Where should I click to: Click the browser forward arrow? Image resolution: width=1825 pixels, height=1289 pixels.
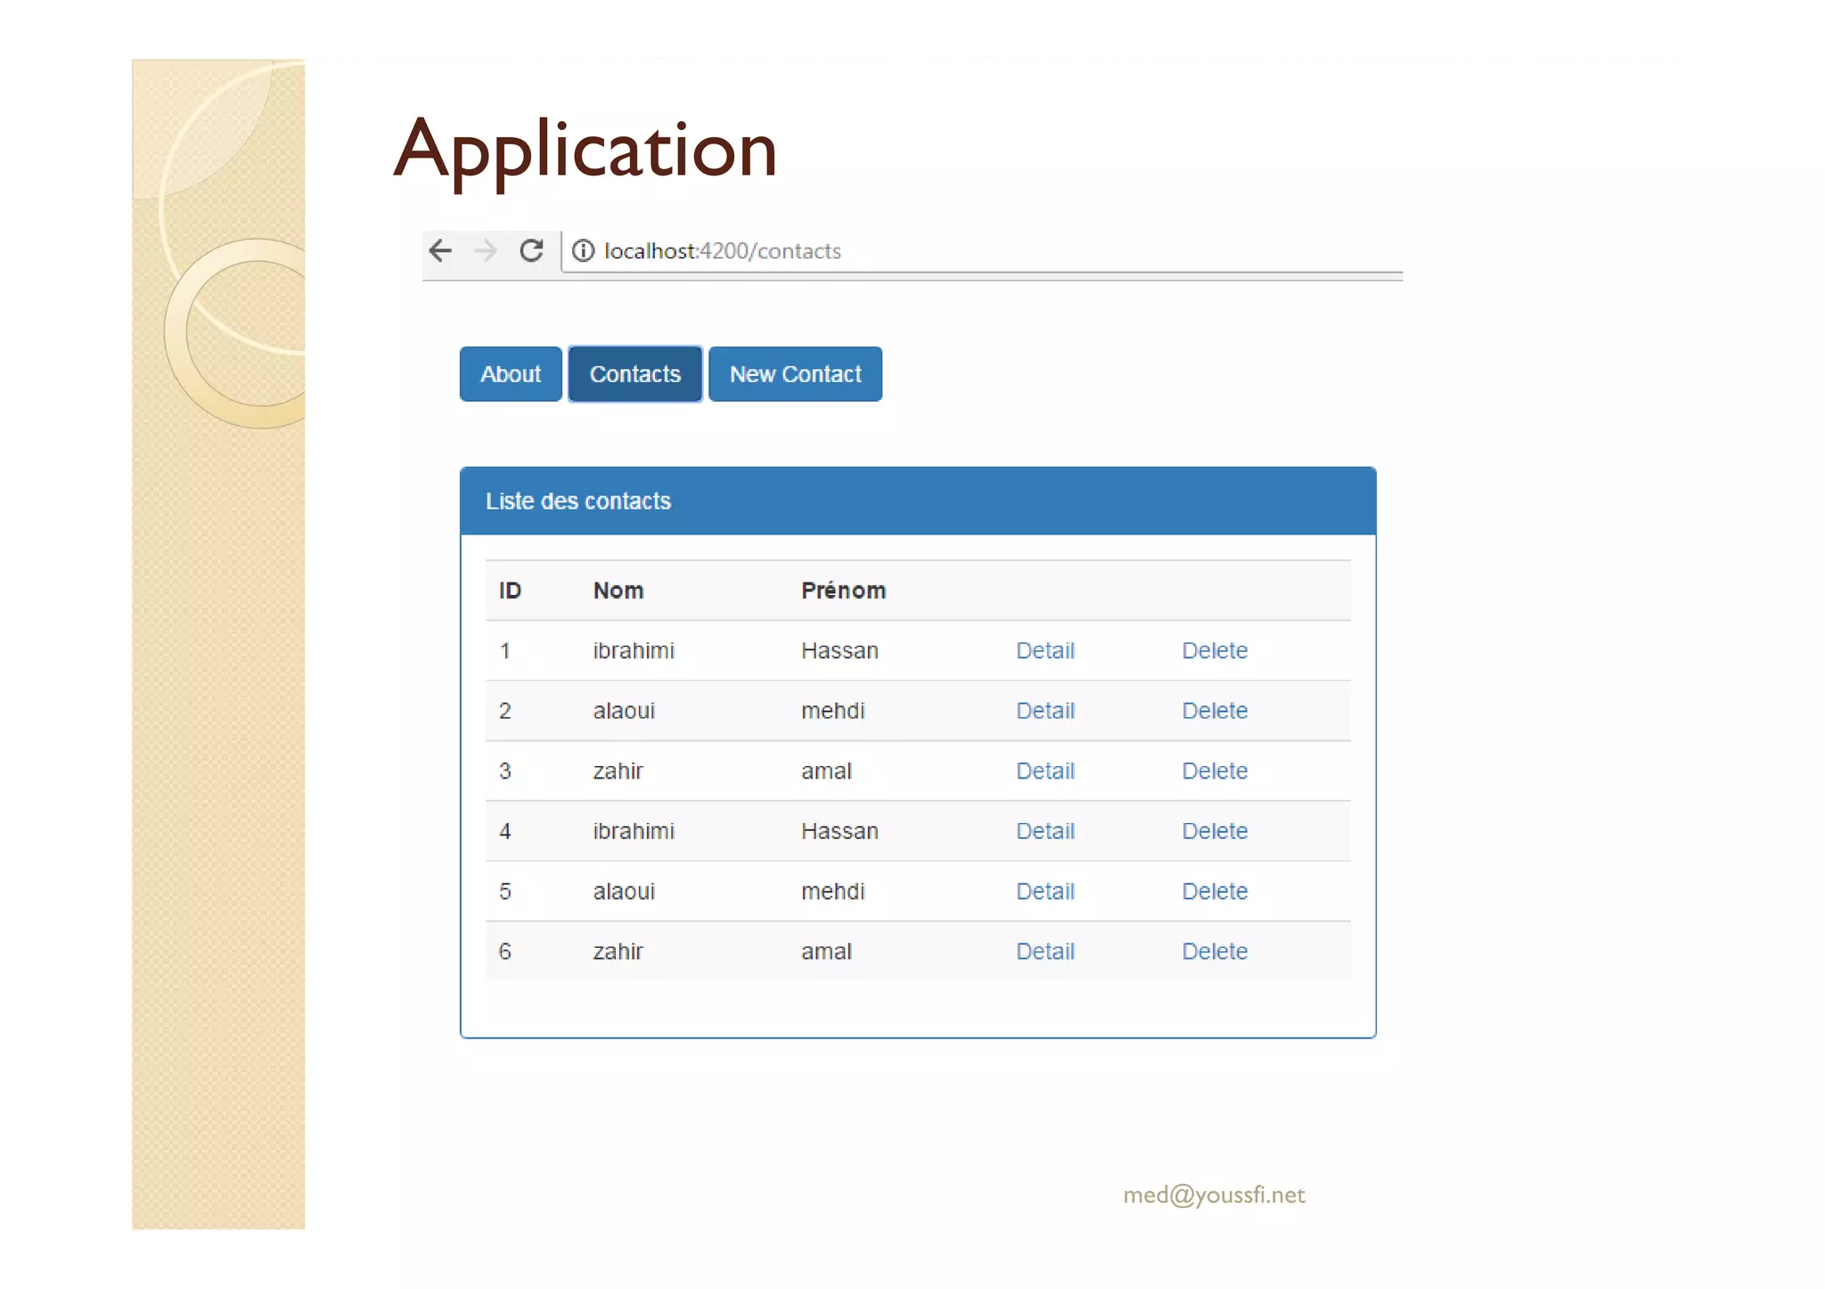(x=486, y=250)
